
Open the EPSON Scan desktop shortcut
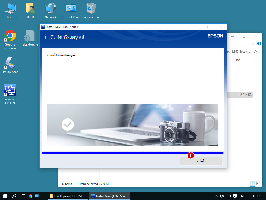click(x=10, y=63)
